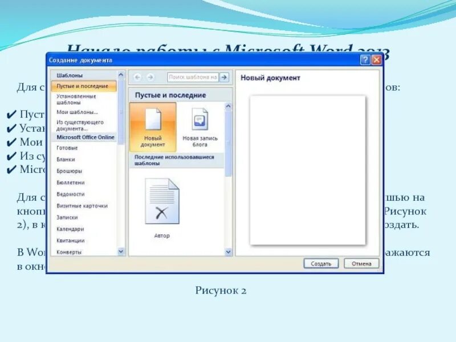Open the dialog help question-mark button
The image size is (456, 342).
365,60
